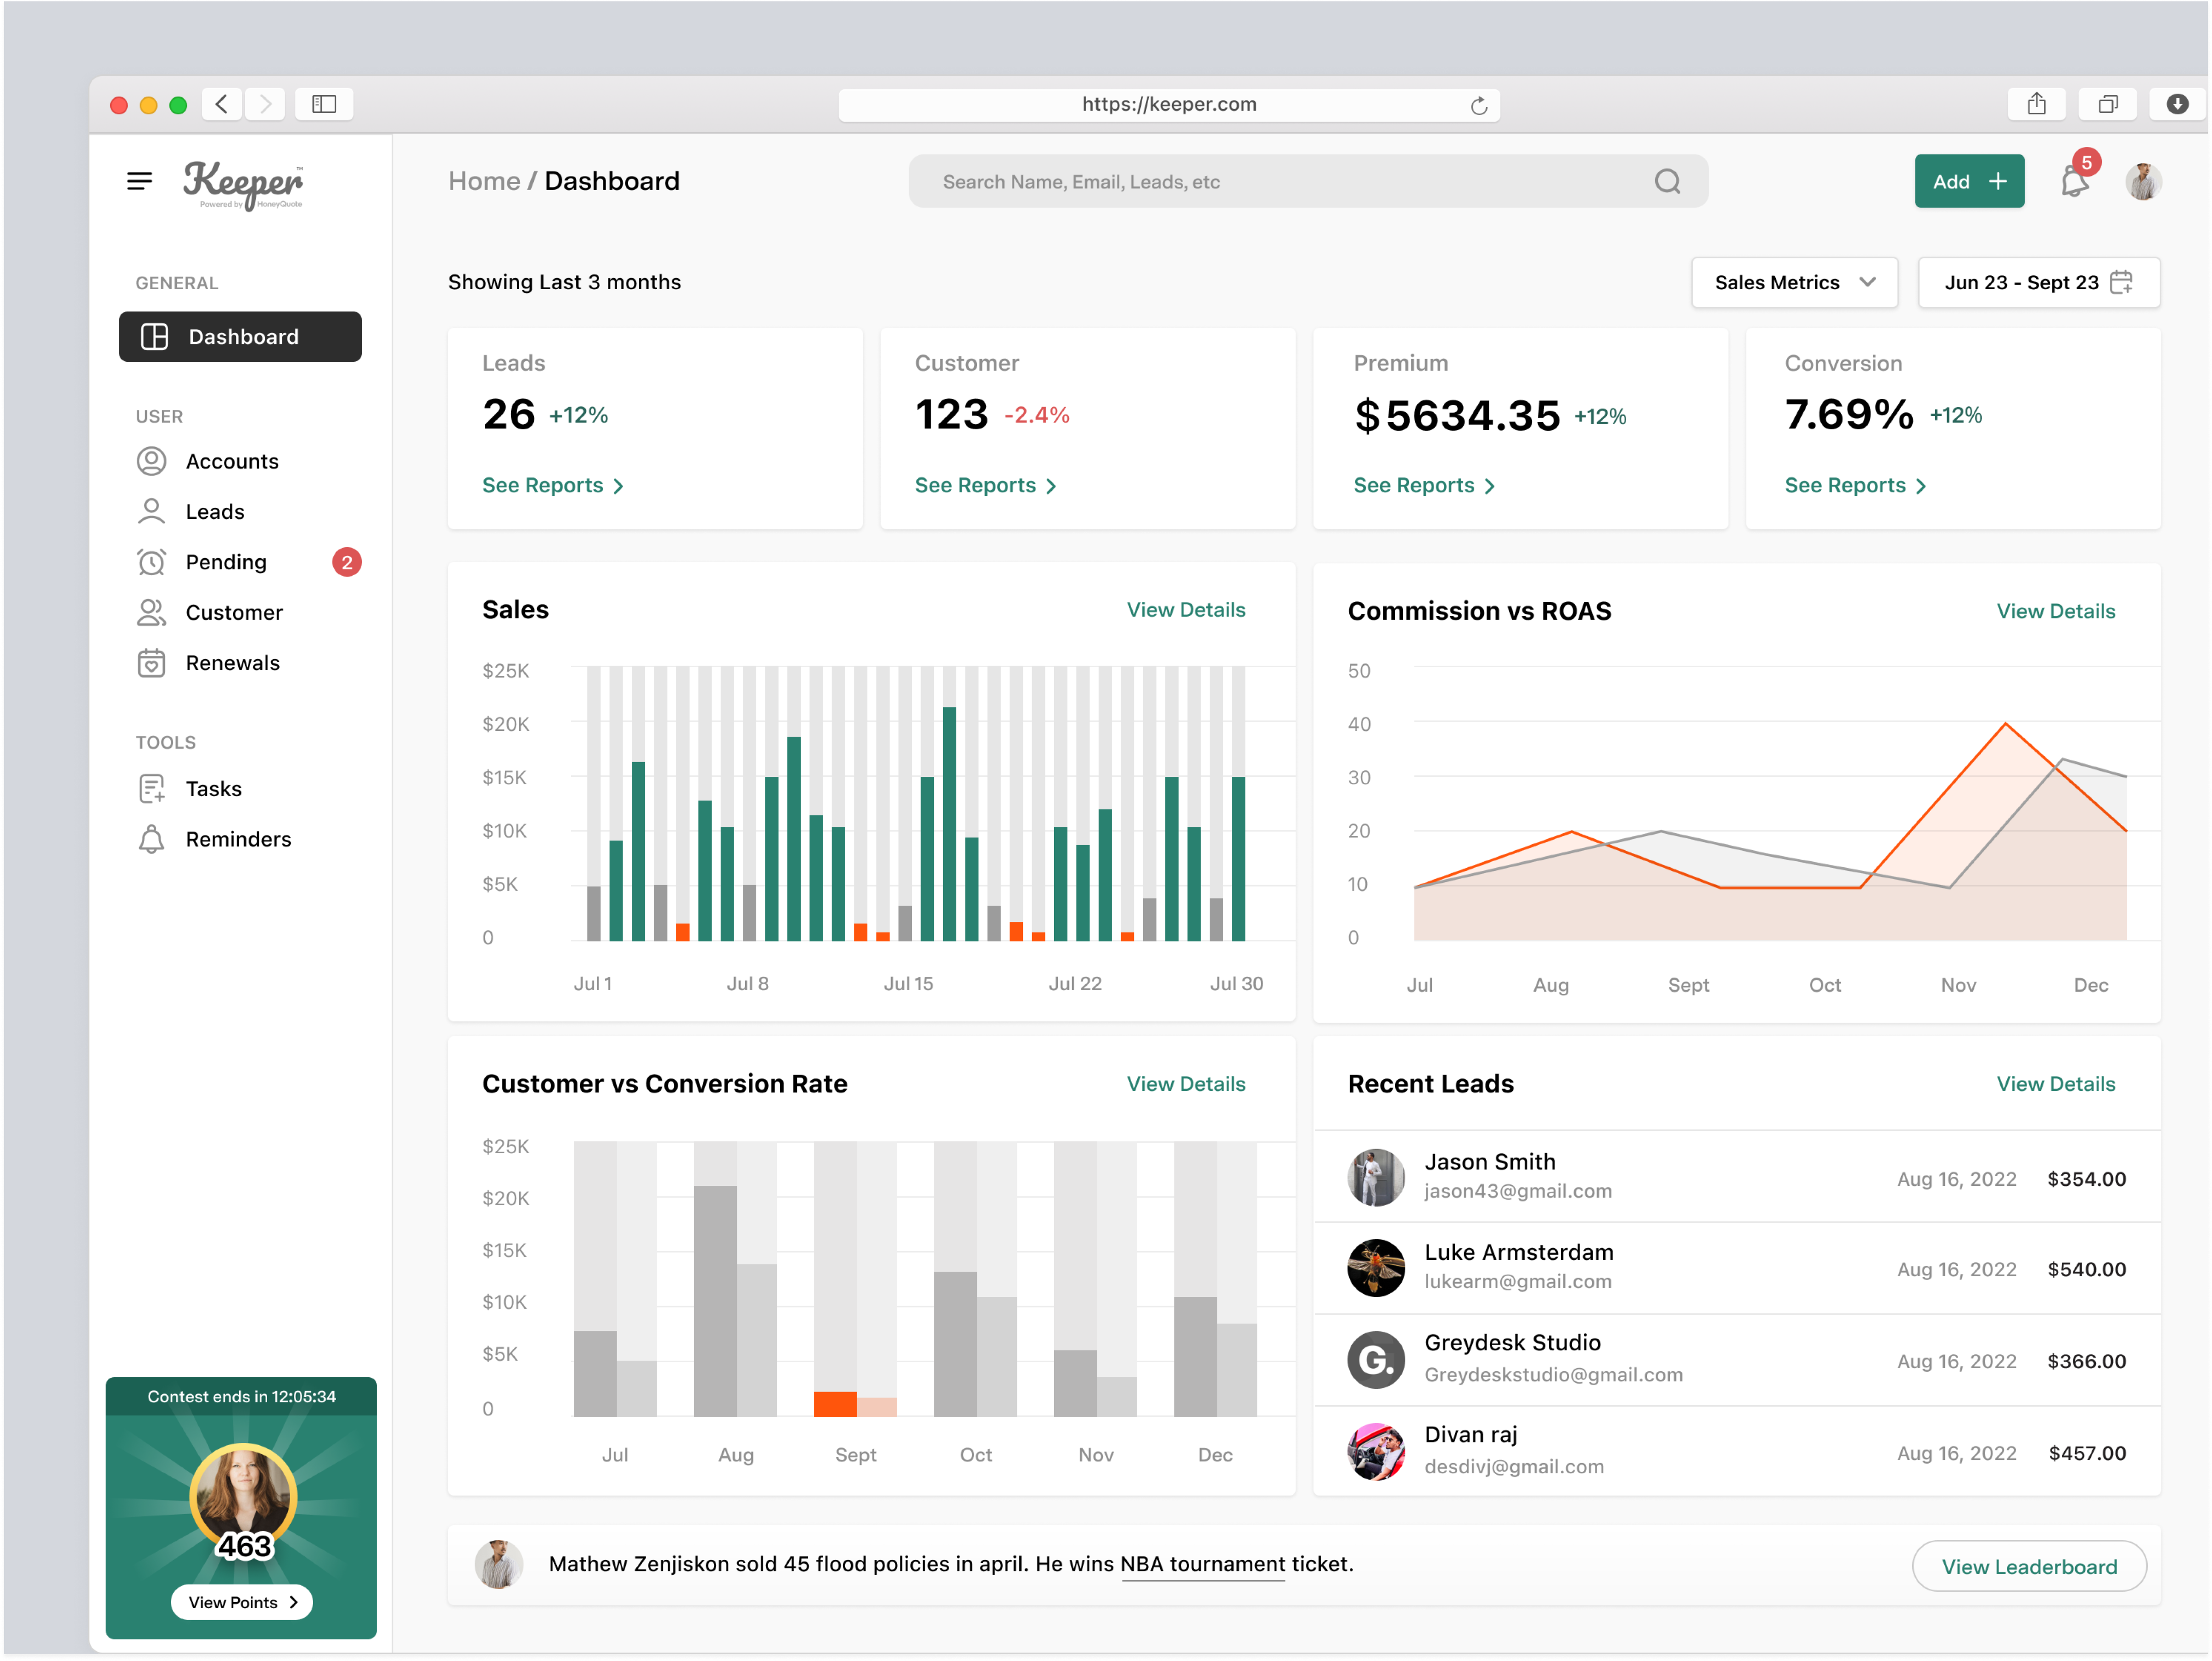The width and height of the screenshot is (2212, 1661).
Task: Click the Customer icon in sidebar
Action: pyautogui.click(x=151, y=612)
